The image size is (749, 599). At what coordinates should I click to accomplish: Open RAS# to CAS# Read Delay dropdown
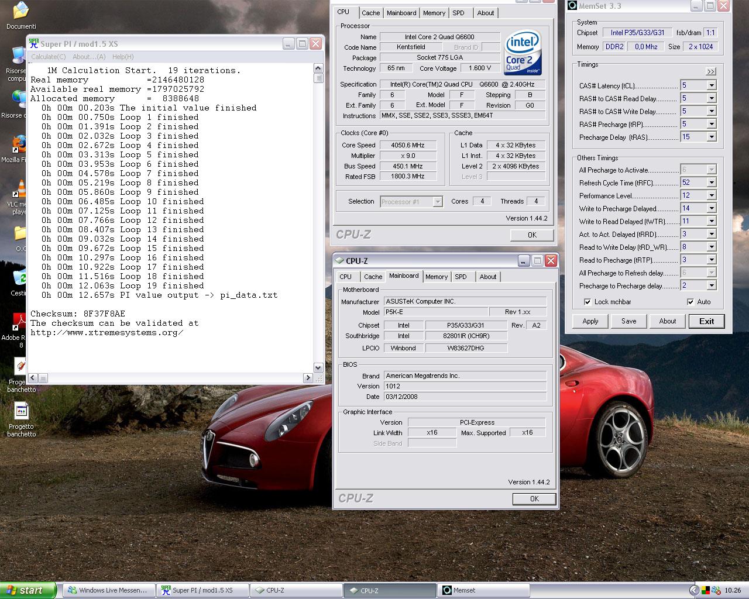pyautogui.click(x=712, y=98)
